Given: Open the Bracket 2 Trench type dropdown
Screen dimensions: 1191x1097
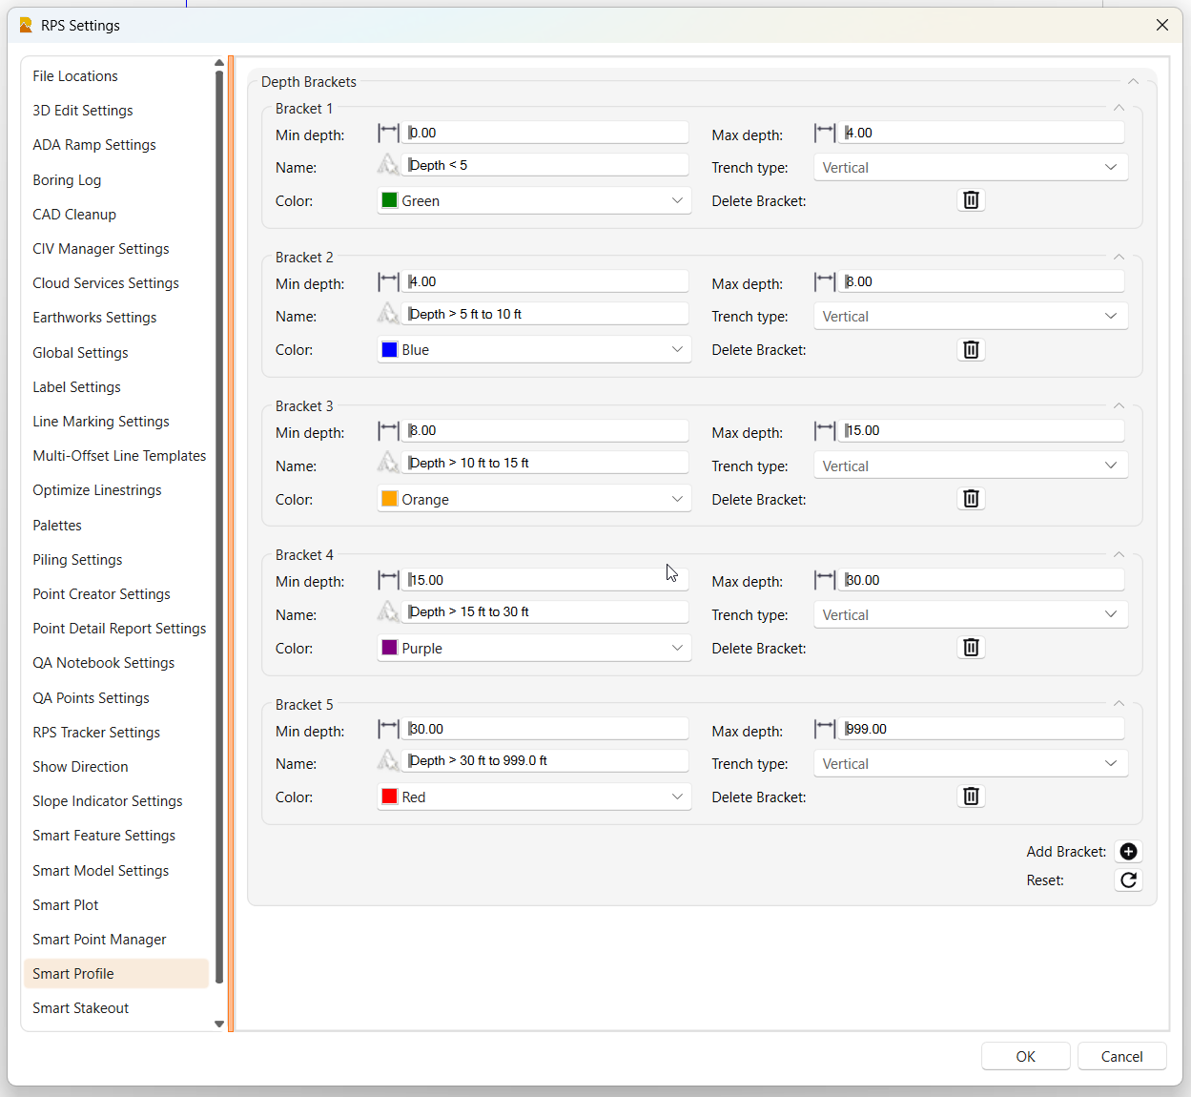Looking at the screenshot, I should pos(970,317).
